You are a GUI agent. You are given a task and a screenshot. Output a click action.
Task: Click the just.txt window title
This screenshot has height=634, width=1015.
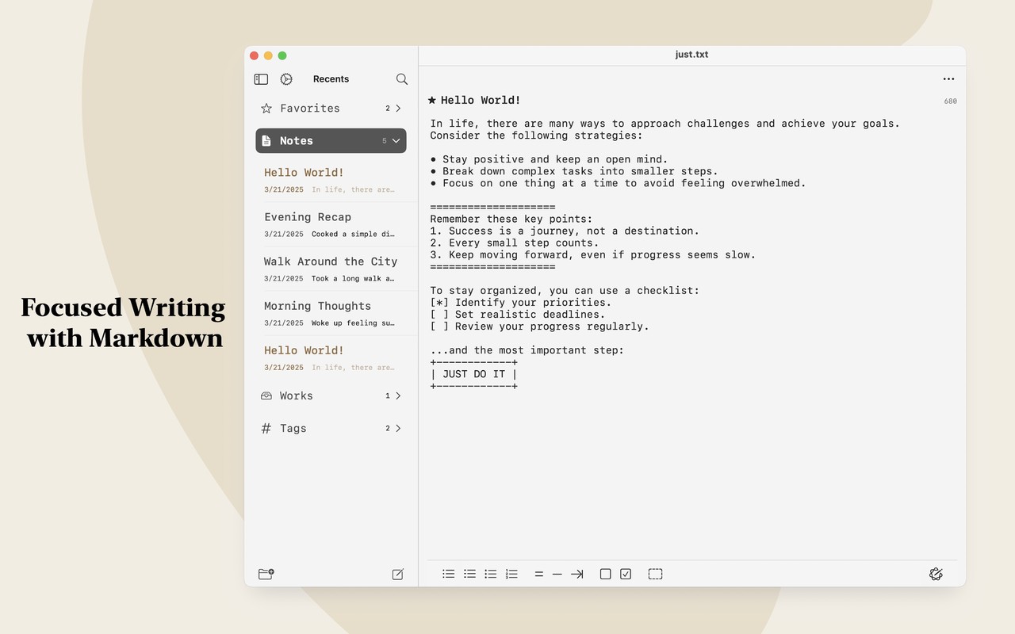coord(691,55)
